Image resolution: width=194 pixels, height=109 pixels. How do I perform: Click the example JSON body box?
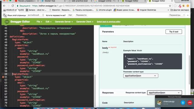click(152, 61)
